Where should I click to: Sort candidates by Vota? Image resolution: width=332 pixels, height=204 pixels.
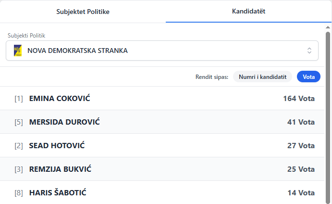pos(308,76)
